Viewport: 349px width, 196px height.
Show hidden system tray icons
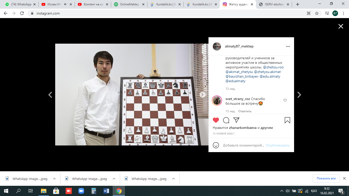tap(282, 191)
